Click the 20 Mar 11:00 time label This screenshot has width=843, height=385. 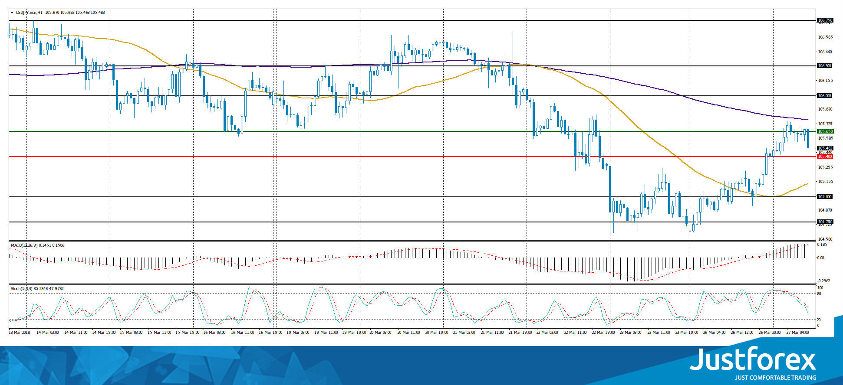click(x=409, y=333)
